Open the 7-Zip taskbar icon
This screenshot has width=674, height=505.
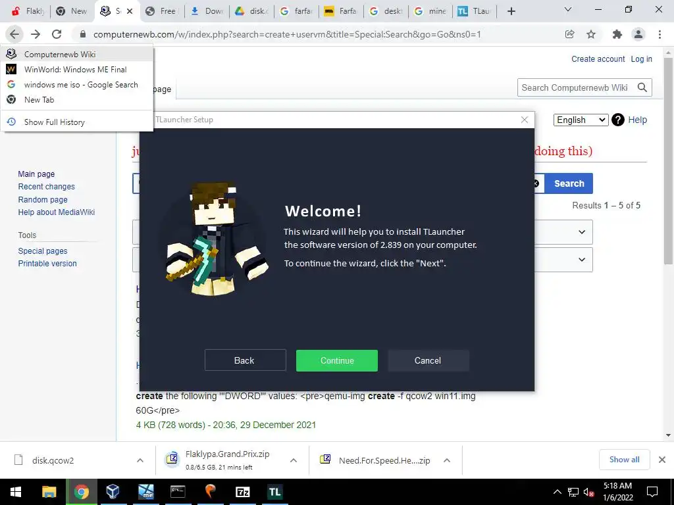pos(242,492)
